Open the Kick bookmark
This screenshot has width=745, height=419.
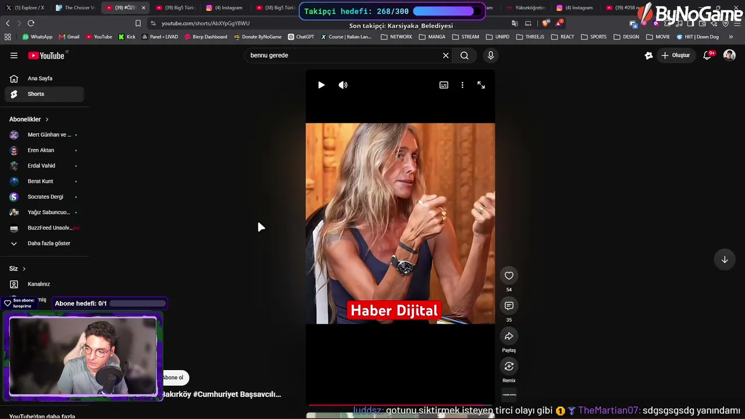coord(127,37)
